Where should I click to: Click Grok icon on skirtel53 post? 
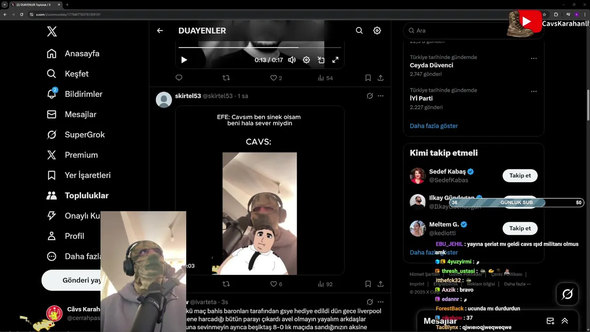pyautogui.click(x=370, y=96)
